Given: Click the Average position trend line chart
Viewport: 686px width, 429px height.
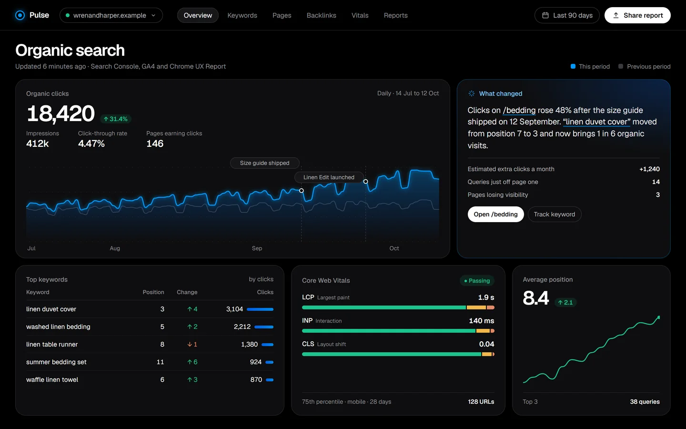Looking at the screenshot, I should click(x=591, y=349).
